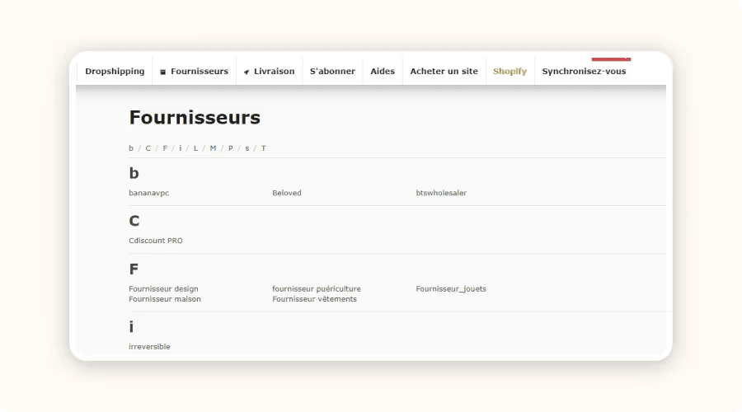The image size is (742, 412).
Task: Click Synchronisez-vous in the navigation bar
Action: 584,72
